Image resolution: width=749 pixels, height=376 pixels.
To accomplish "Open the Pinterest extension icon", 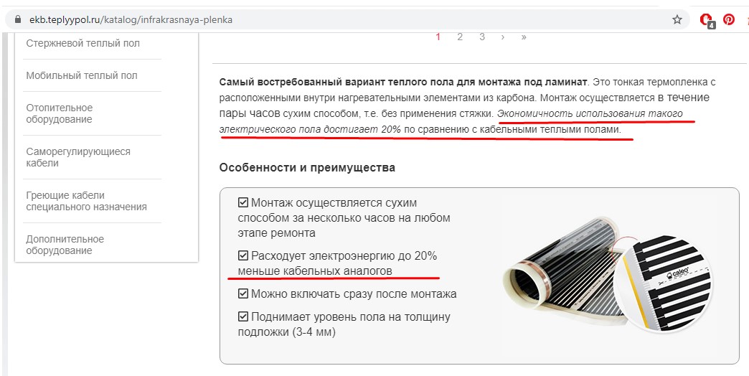I will [x=729, y=19].
